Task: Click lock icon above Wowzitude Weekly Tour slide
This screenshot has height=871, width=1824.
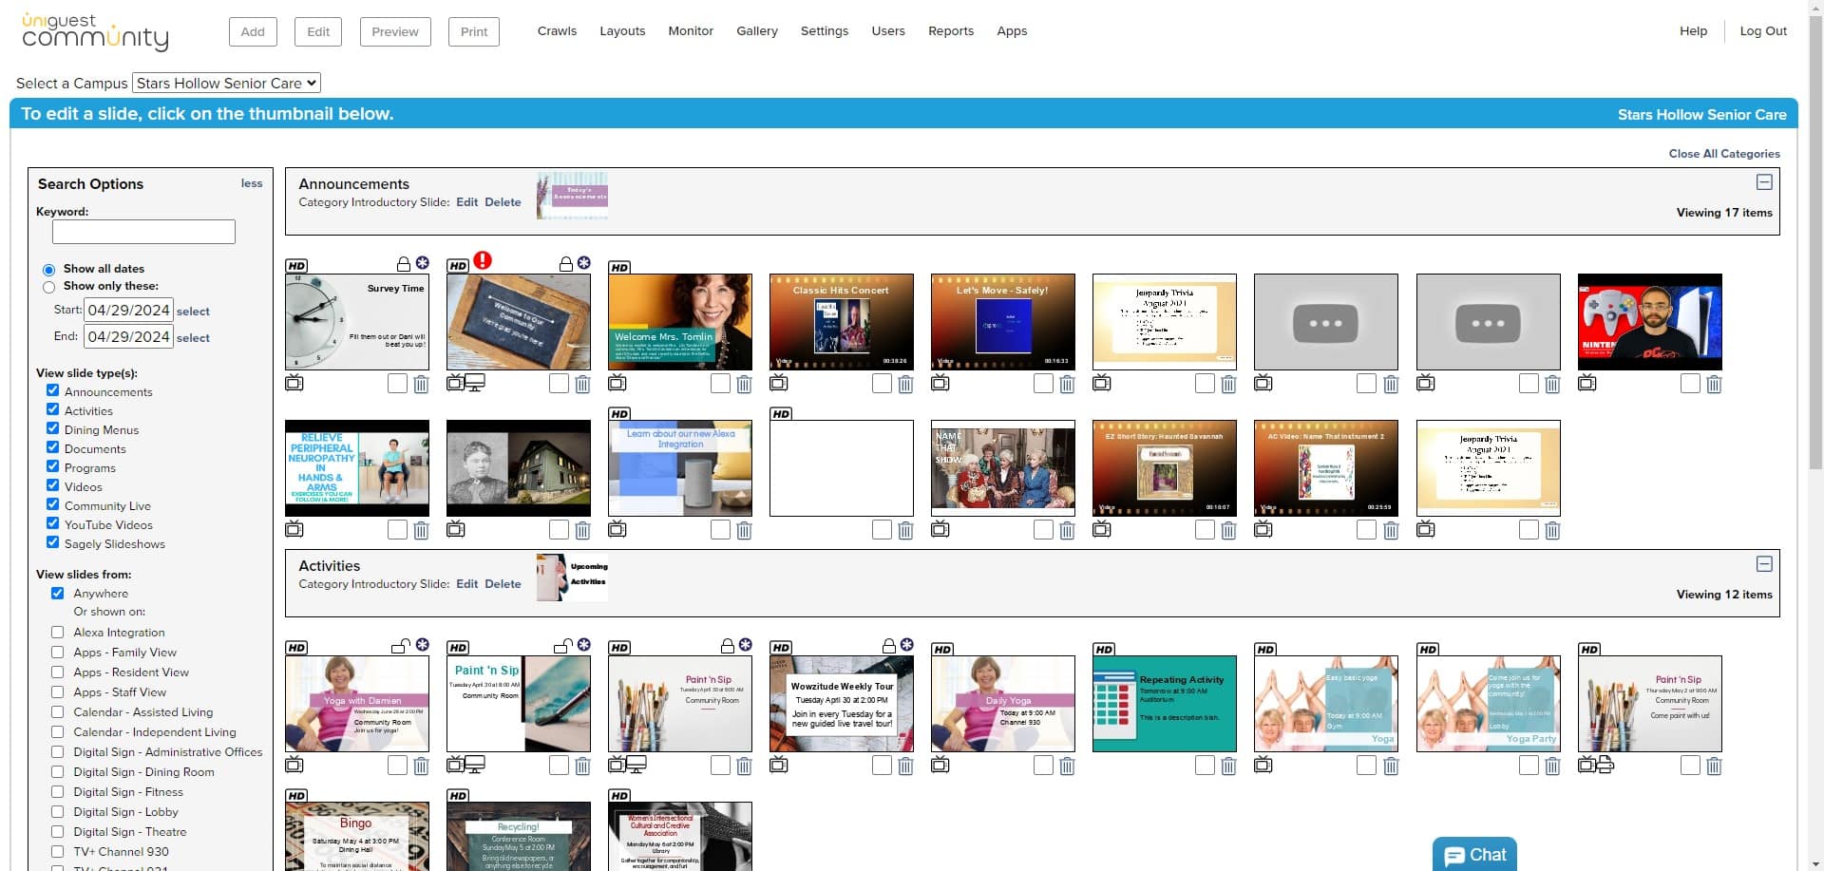Action: coord(888,646)
